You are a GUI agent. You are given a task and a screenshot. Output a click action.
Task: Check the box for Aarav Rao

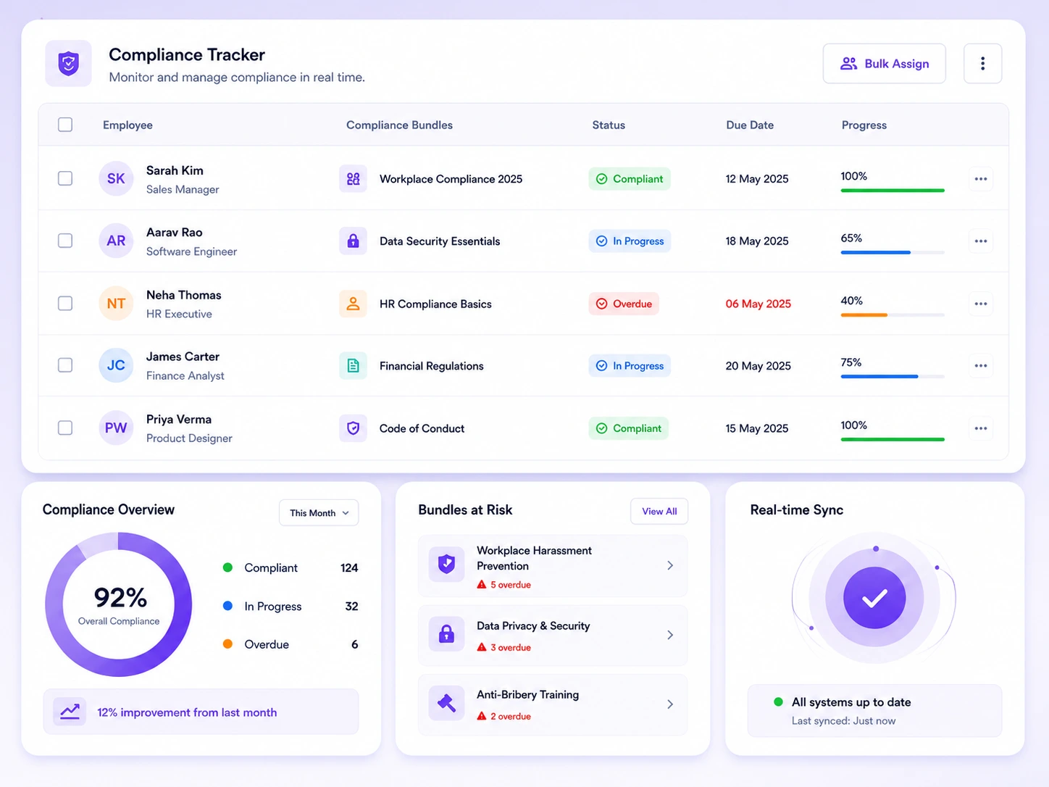tap(65, 241)
